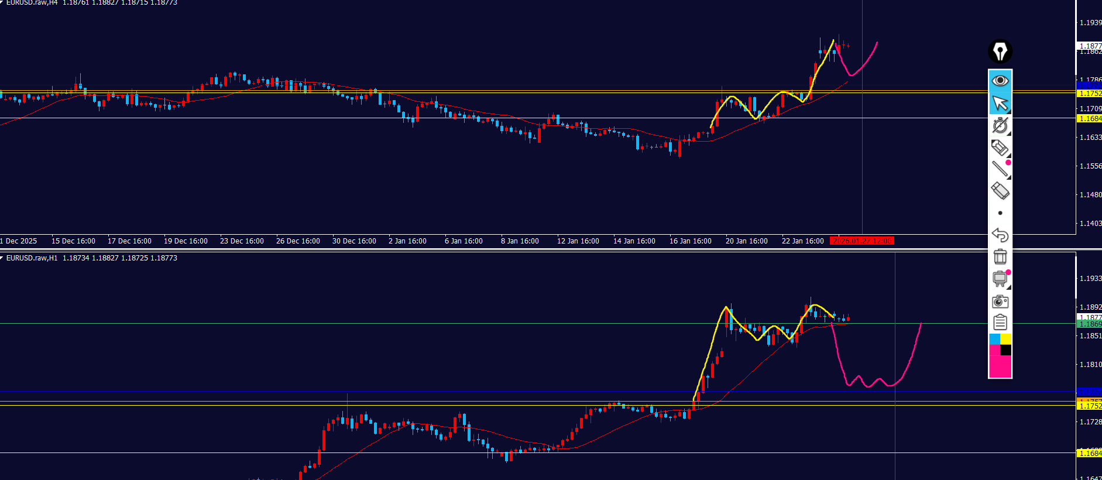The image size is (1102, 480).
Task: Undo the last drawing stroke
Action: pyautogui.click(x=1000, y=235)
